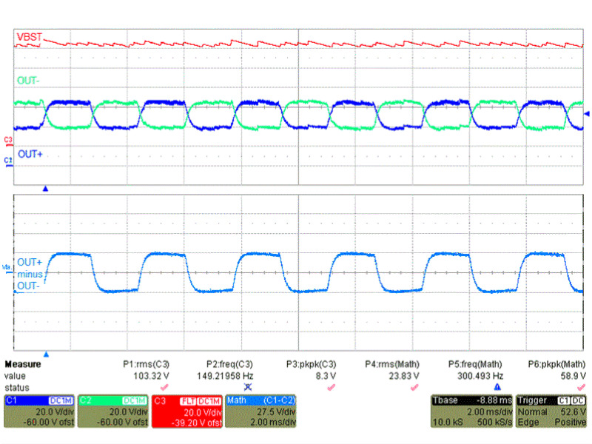This screenshot has width=592, height=444.
Task: Click the P2 frequency status icon
Action: tap(248, 387)
